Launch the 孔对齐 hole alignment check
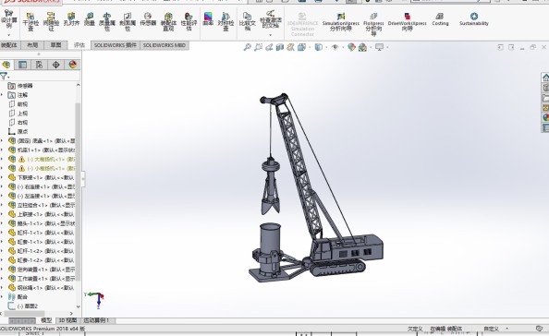This screenshot has width=549, height=336. [x=71, y=19]
